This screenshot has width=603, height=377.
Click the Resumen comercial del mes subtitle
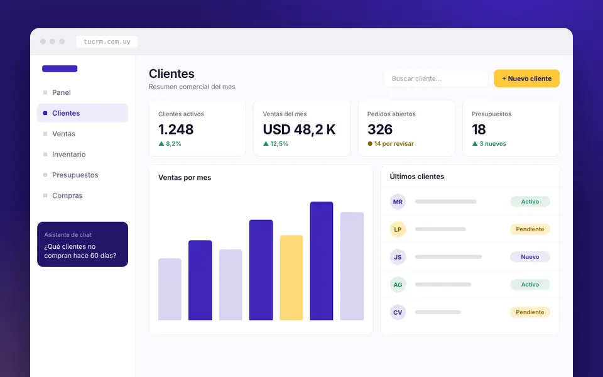tap(192, 87)
